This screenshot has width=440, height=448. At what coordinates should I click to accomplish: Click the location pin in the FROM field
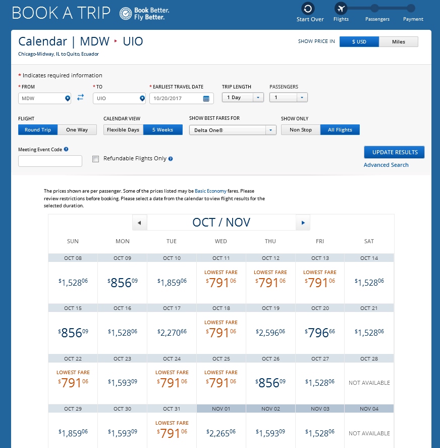point(68,98)
